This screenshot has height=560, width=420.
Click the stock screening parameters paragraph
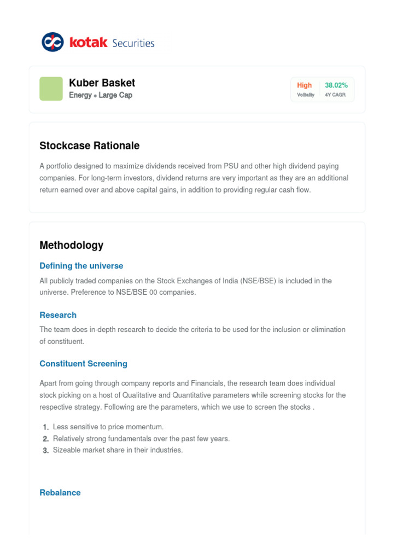(x=192, y=395)
